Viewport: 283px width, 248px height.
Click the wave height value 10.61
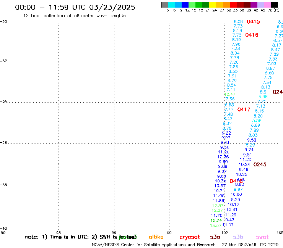click(x=232, y=209)
